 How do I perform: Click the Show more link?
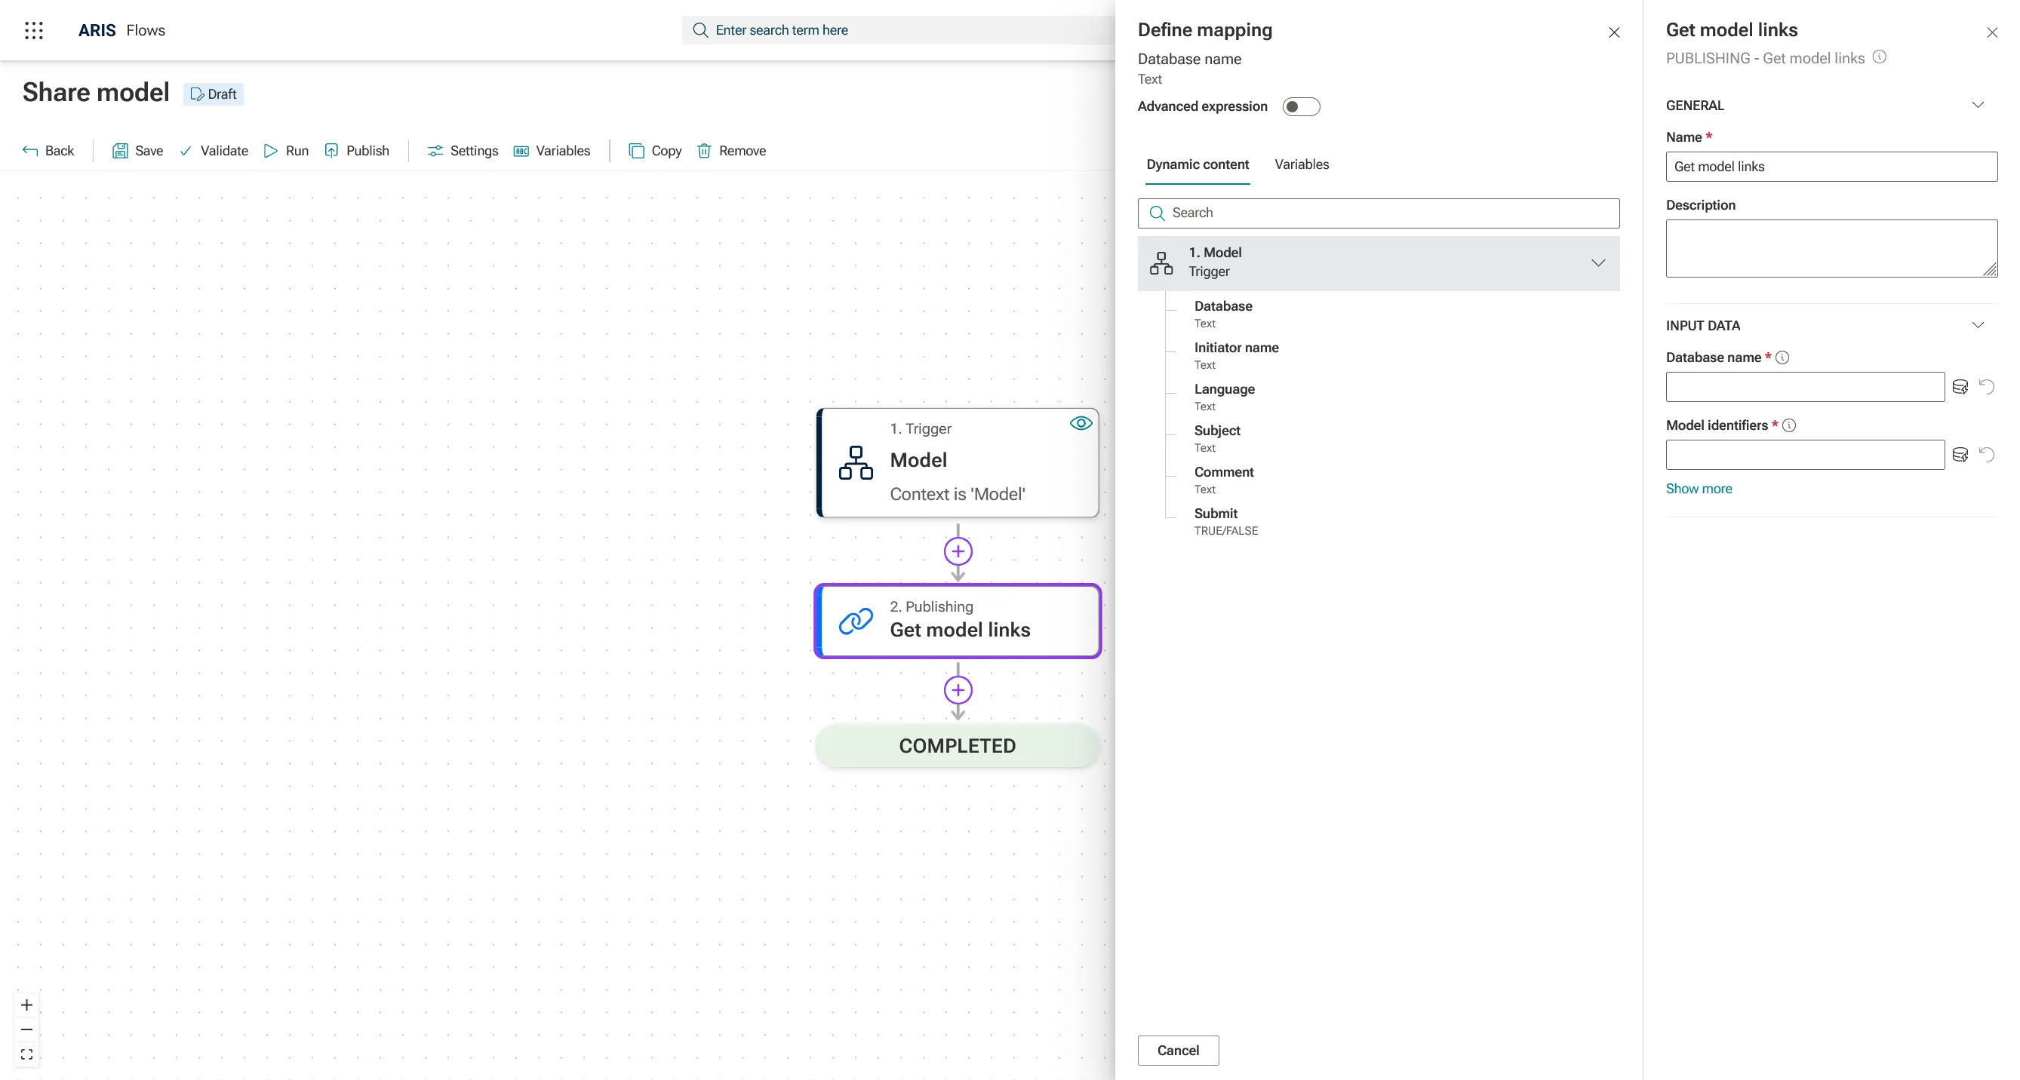pos(1698,488)
